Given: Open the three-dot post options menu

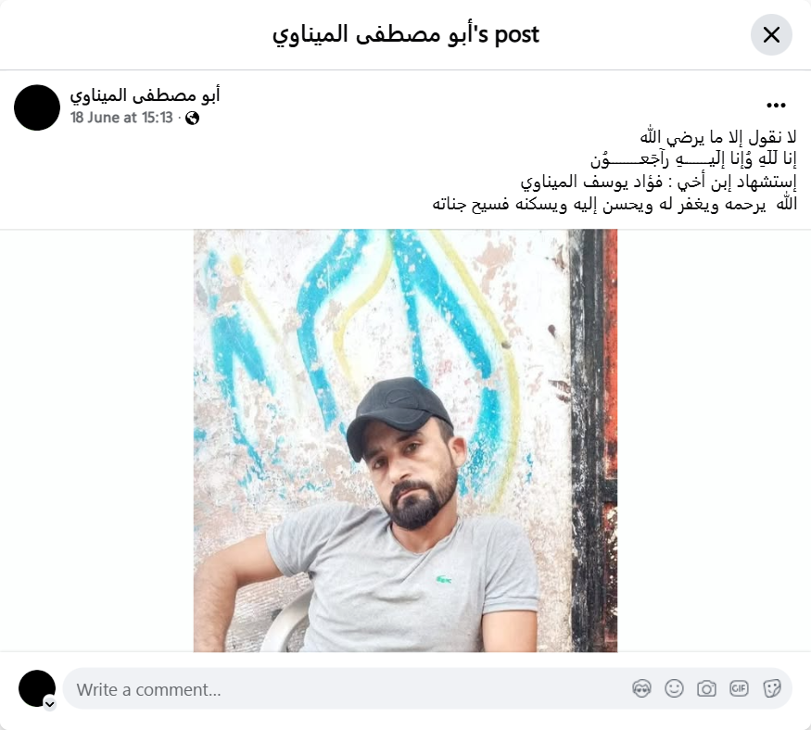Looking at the screenshot, I should pos(776,106).
